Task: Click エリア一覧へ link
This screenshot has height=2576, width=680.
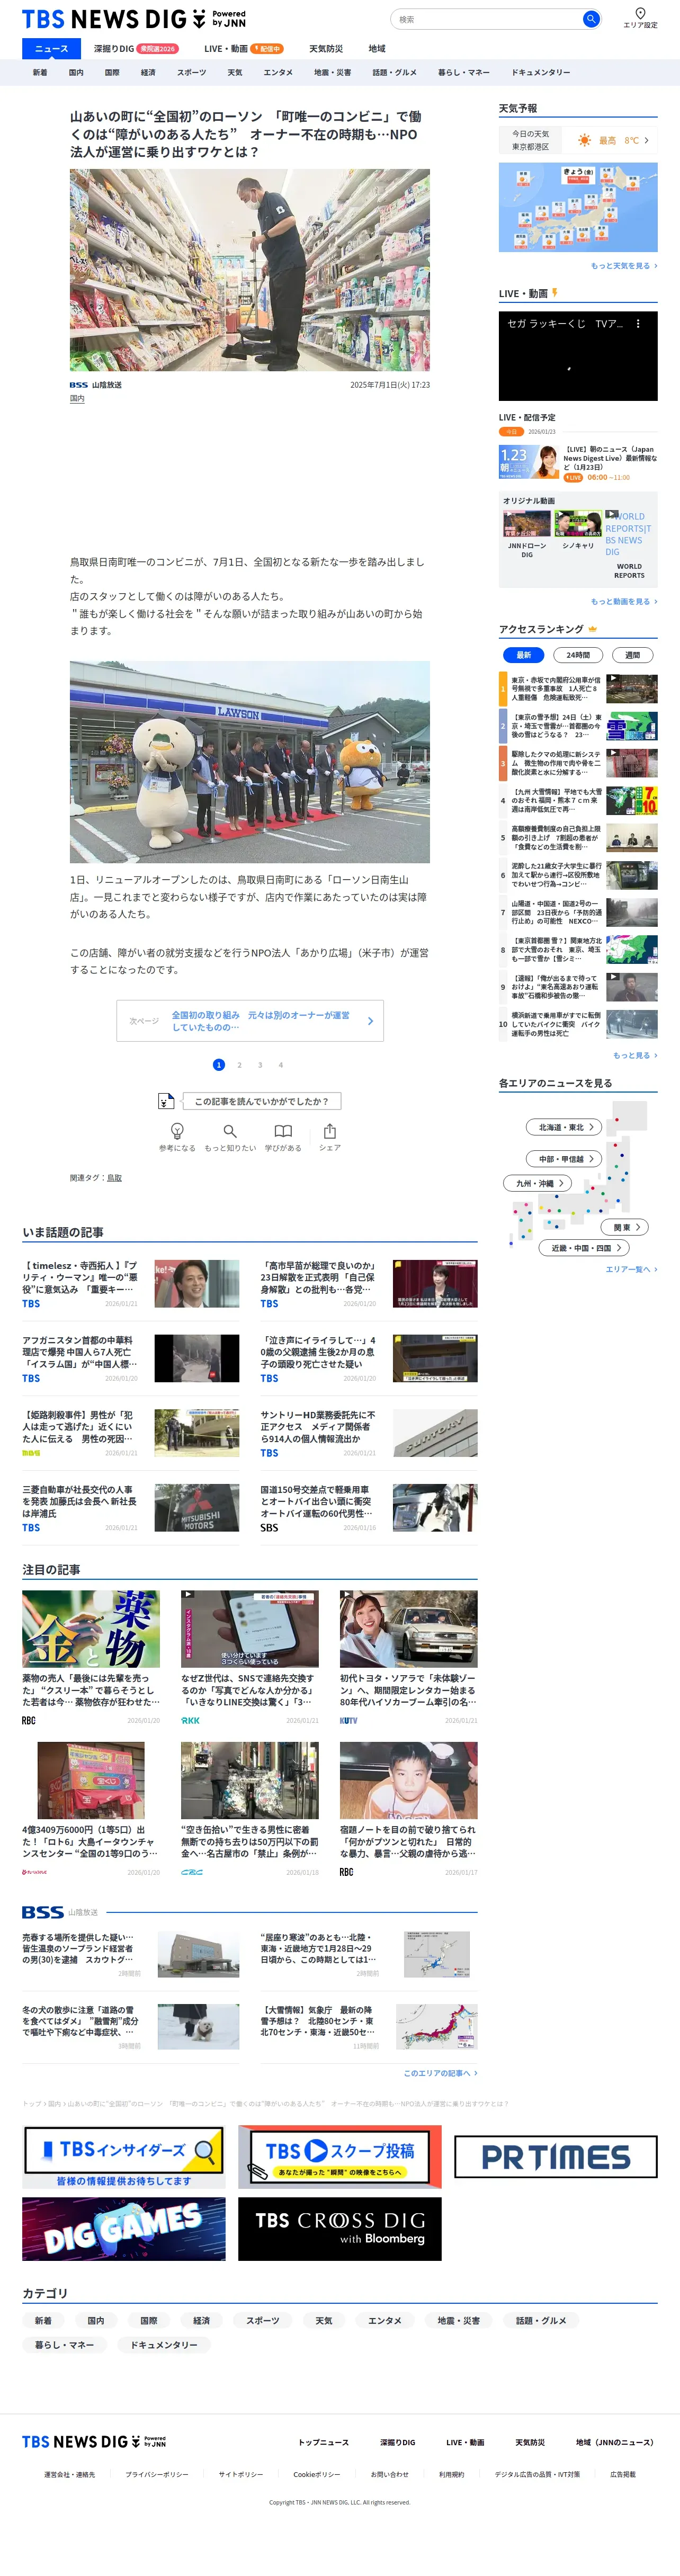Action: pos(631,1269)
